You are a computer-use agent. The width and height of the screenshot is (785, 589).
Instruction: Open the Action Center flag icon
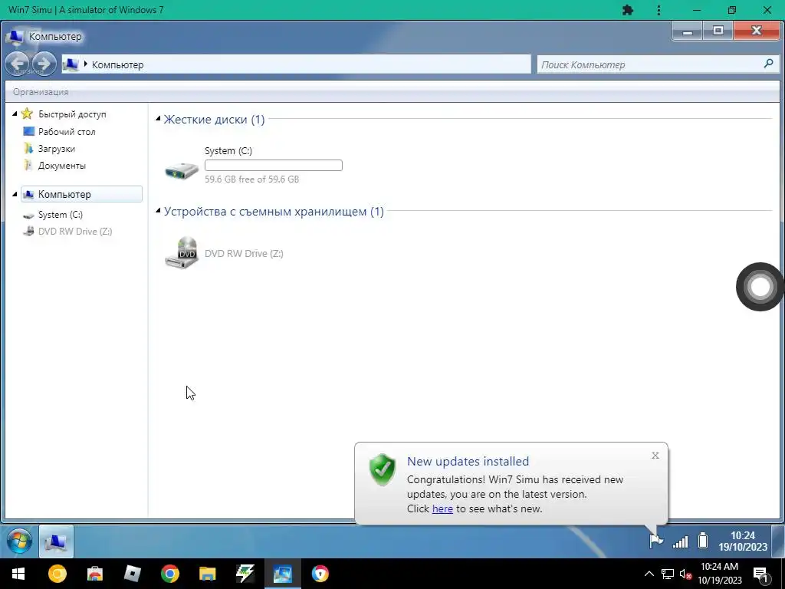click(x=655, y=541)
